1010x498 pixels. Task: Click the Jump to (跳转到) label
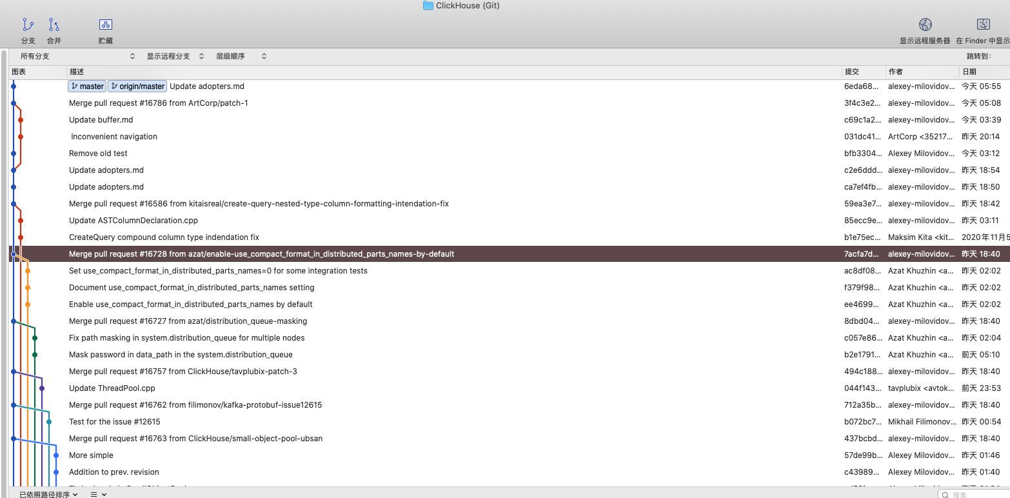point(978,56)
